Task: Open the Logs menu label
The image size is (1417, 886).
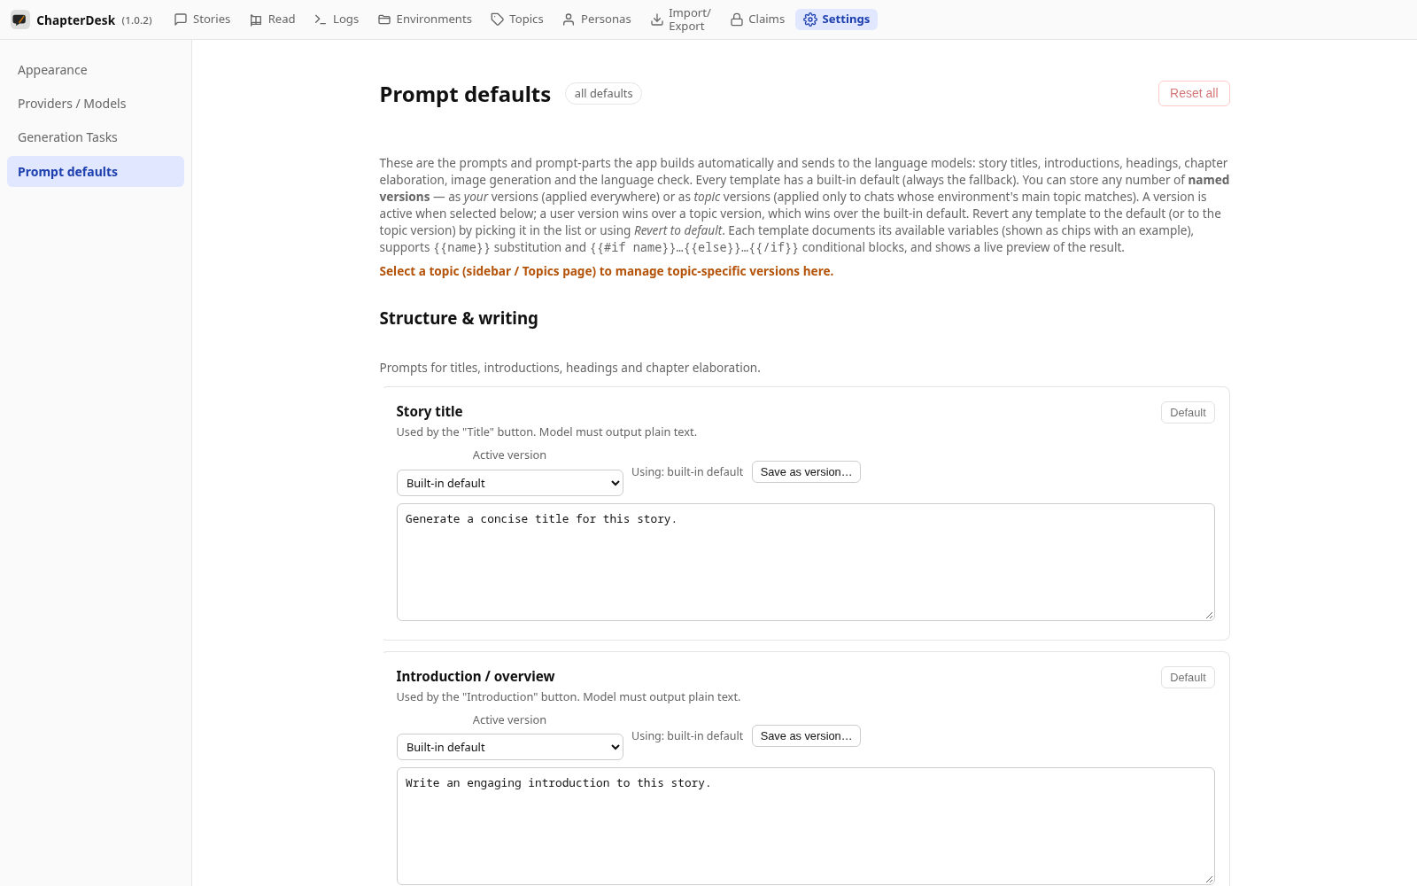Action: pyautogui.click(x=345, y=19)
